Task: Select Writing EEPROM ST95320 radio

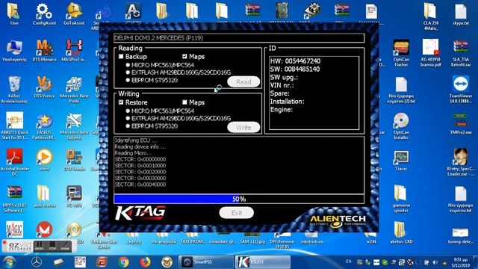Action: pyautogui.click(x=128, y=126)
